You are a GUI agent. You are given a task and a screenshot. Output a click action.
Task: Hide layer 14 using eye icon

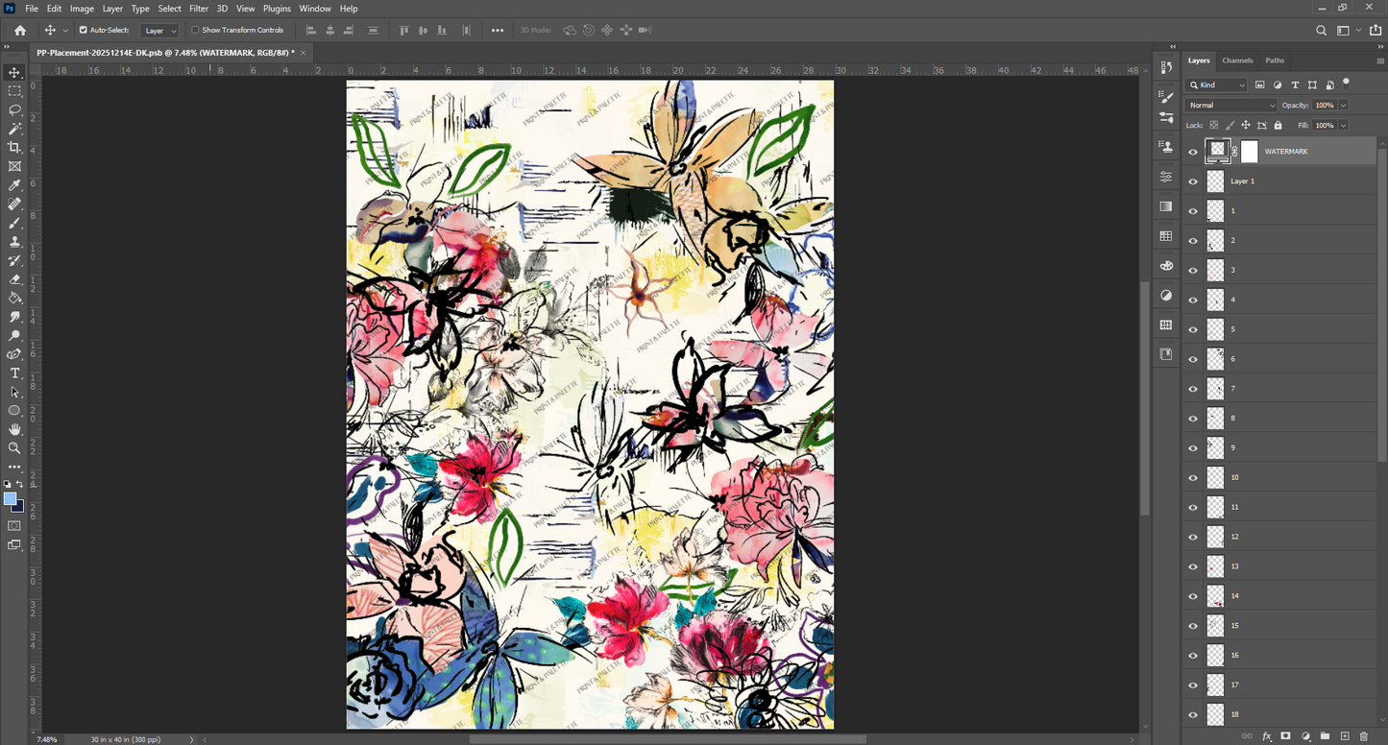(x=1193, y=596)
